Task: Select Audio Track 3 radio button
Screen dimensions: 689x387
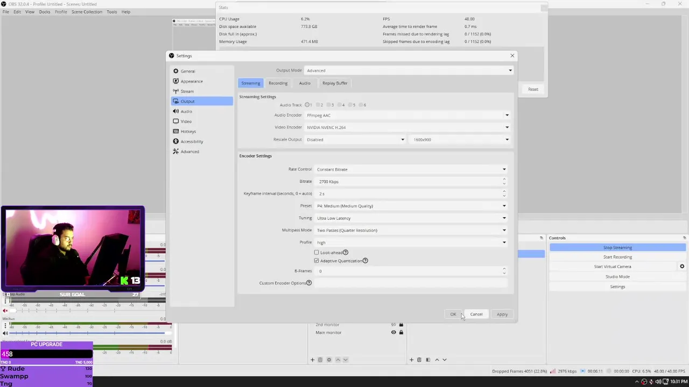Action: pos(329,105)
